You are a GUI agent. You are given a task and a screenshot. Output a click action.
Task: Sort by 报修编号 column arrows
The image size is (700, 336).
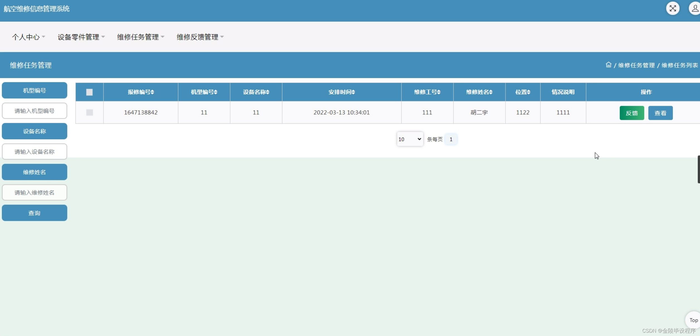click(x=152, y=92)
